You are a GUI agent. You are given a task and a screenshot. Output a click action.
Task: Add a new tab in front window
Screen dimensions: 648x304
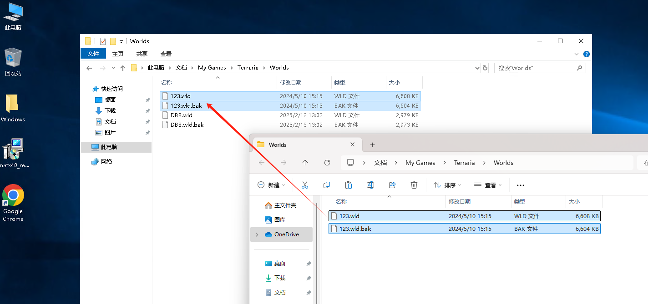tap(372, 145)
